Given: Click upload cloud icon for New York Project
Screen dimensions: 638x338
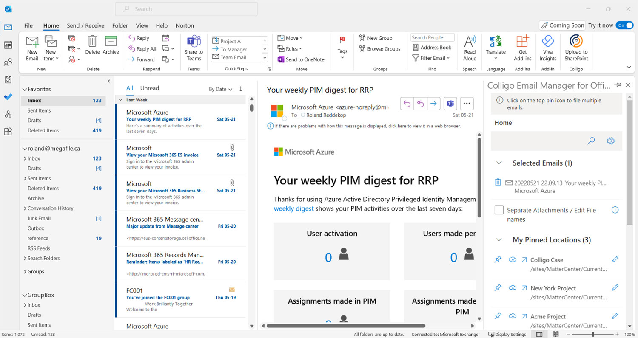Looking at the screenshot, I should (x=513, y=288).
